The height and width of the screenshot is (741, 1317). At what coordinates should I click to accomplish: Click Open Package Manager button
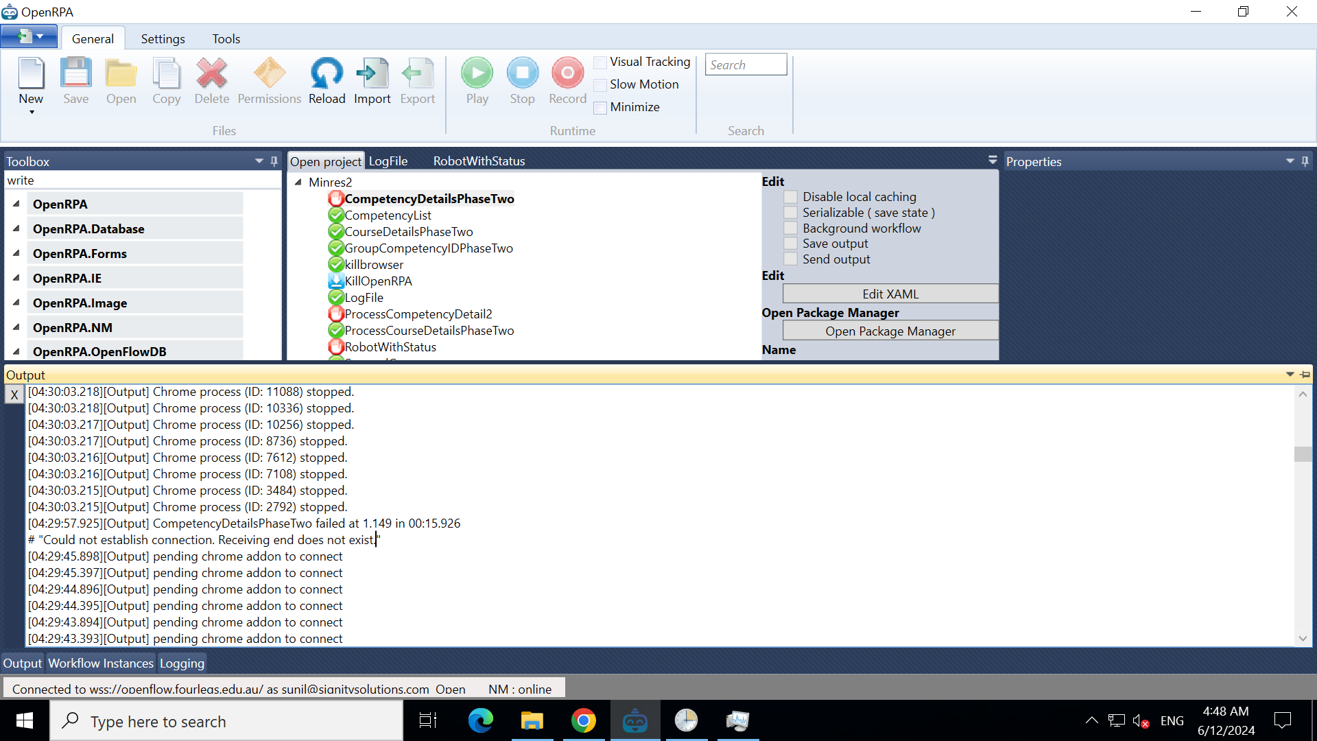click(x=890, y=331)
